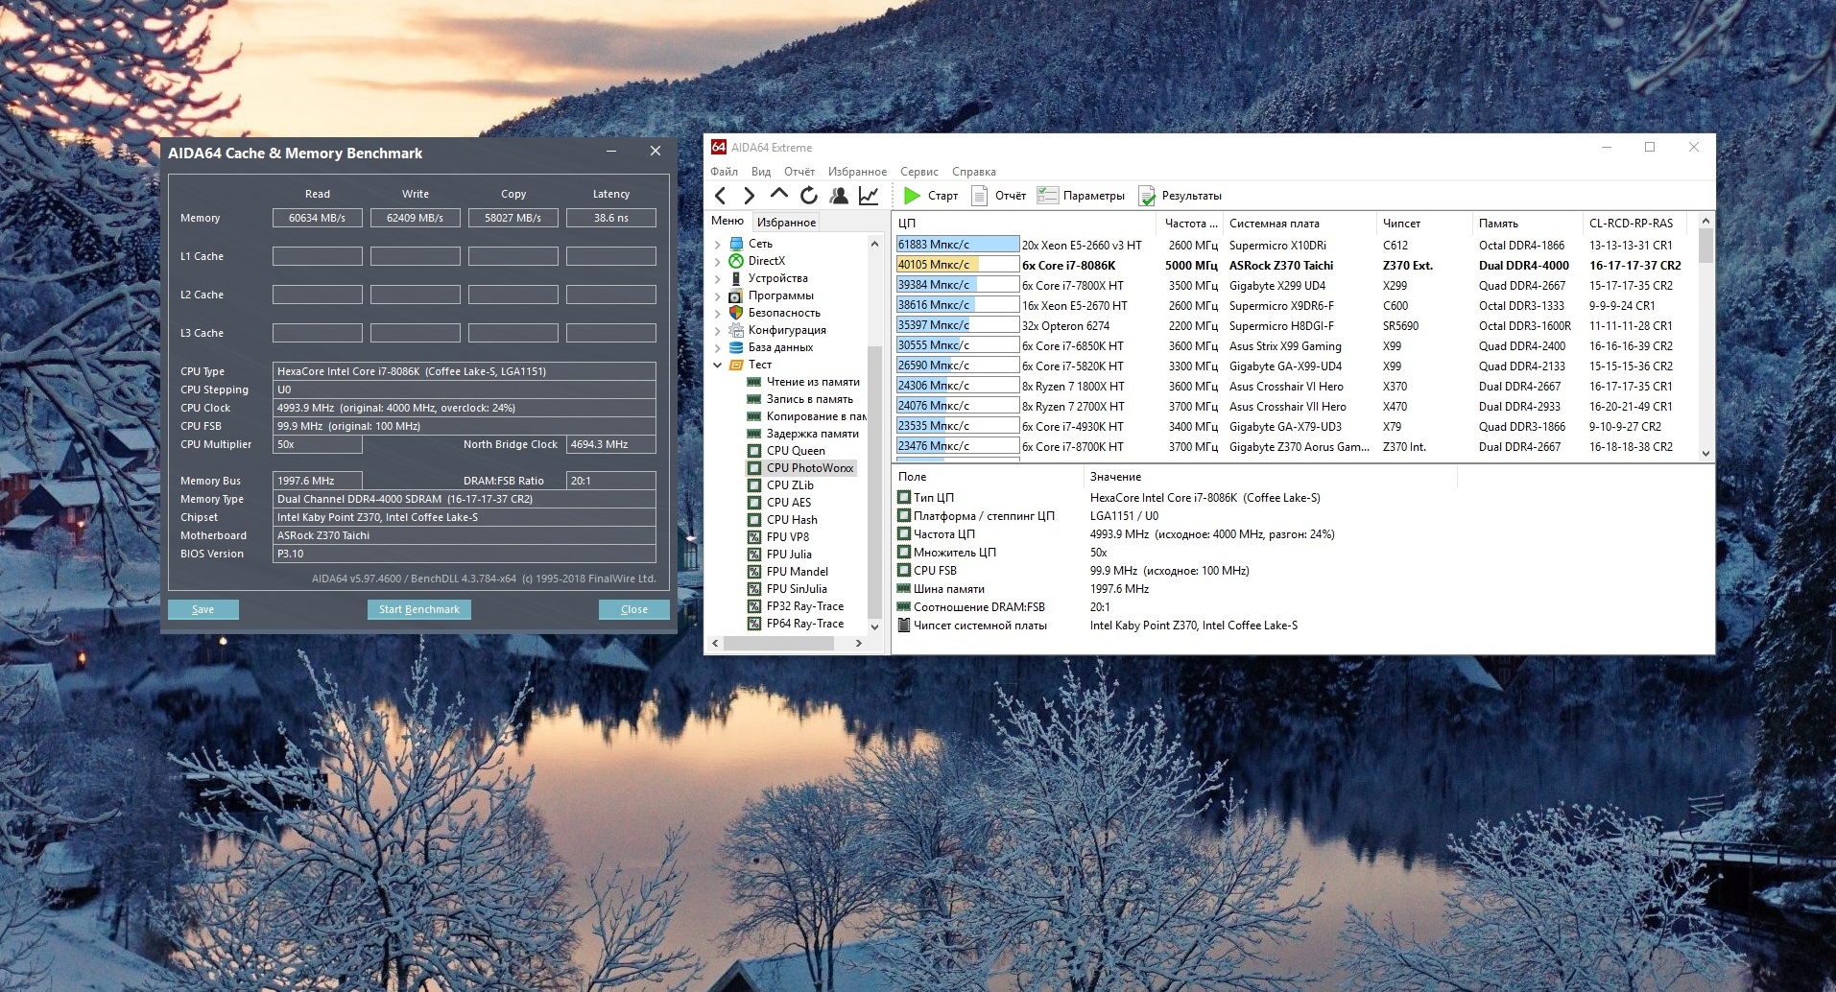Expand the Безопасность tree node arrow
This screenshot has width=1836, height=992.
pyautogui.click(x=718, y=313)
